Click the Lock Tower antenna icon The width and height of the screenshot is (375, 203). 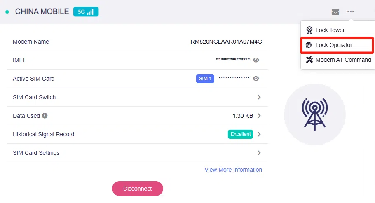click(x=309, y=30)
